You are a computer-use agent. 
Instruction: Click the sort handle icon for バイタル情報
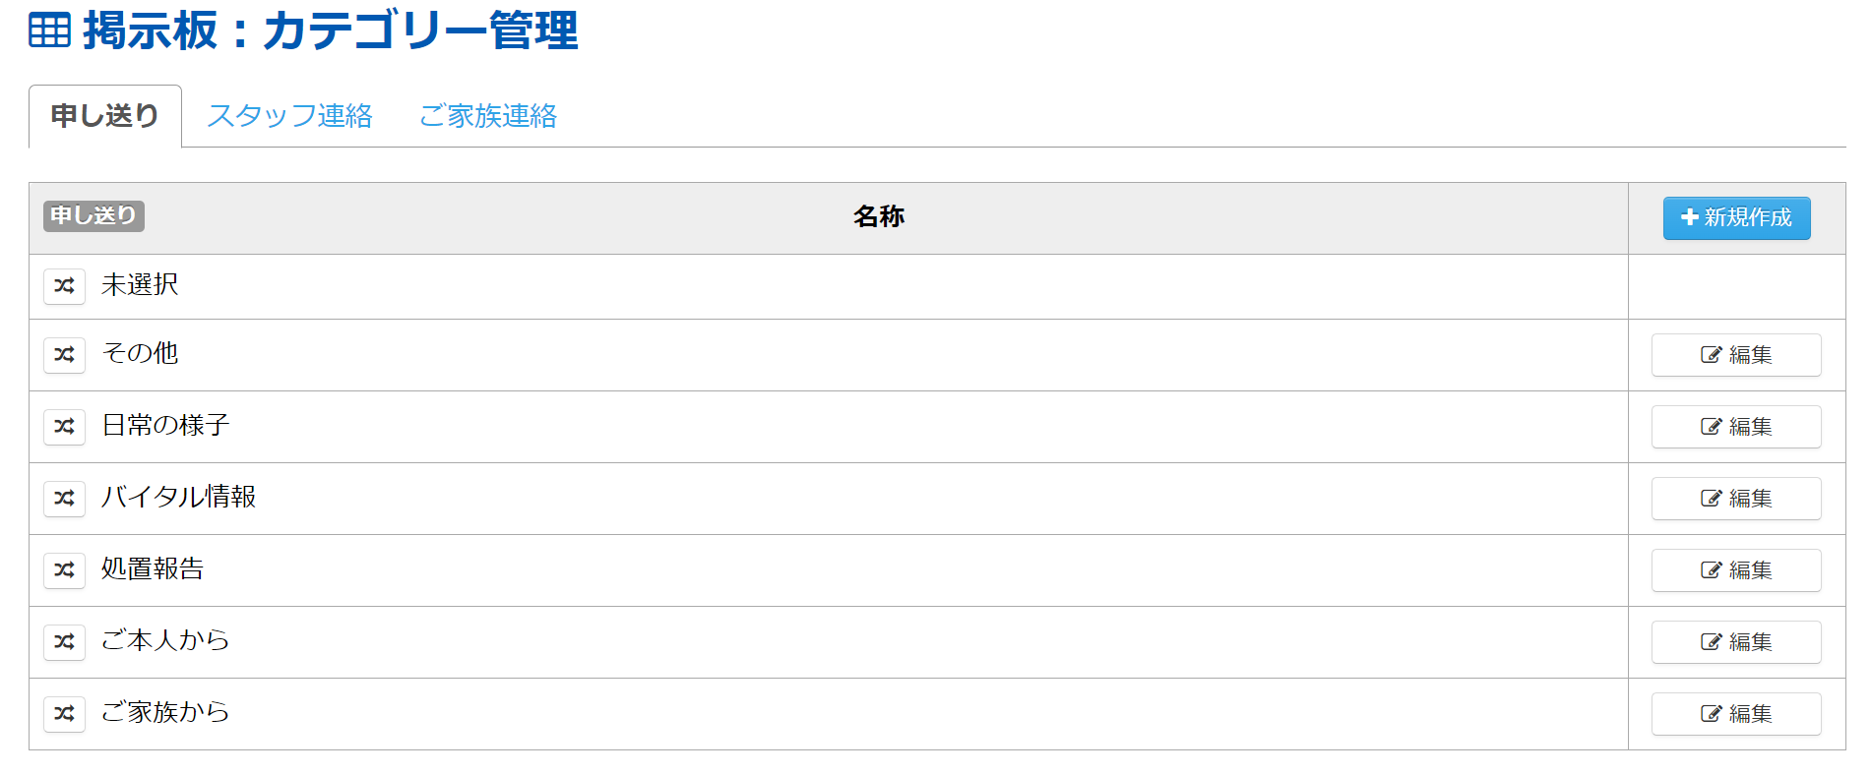(x=65, y=498)
